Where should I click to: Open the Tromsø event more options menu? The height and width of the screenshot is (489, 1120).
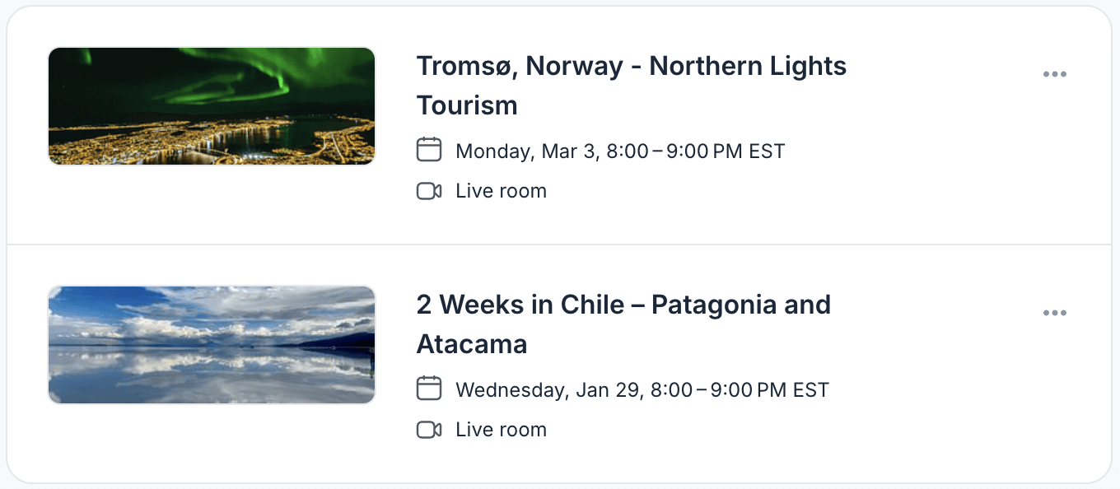(x=1054, y=74)
